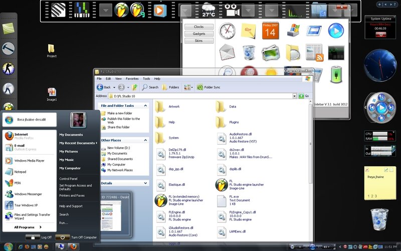Click Turn Off Computer in Start menu
Screen dimensions: 401x251
(x=76, y=237)
